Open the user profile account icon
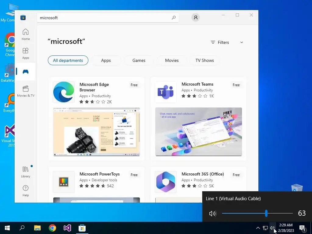 pyautogui.click(x=196, y=17)
